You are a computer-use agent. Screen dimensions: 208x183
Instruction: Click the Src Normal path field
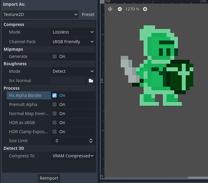coord(68,81)
